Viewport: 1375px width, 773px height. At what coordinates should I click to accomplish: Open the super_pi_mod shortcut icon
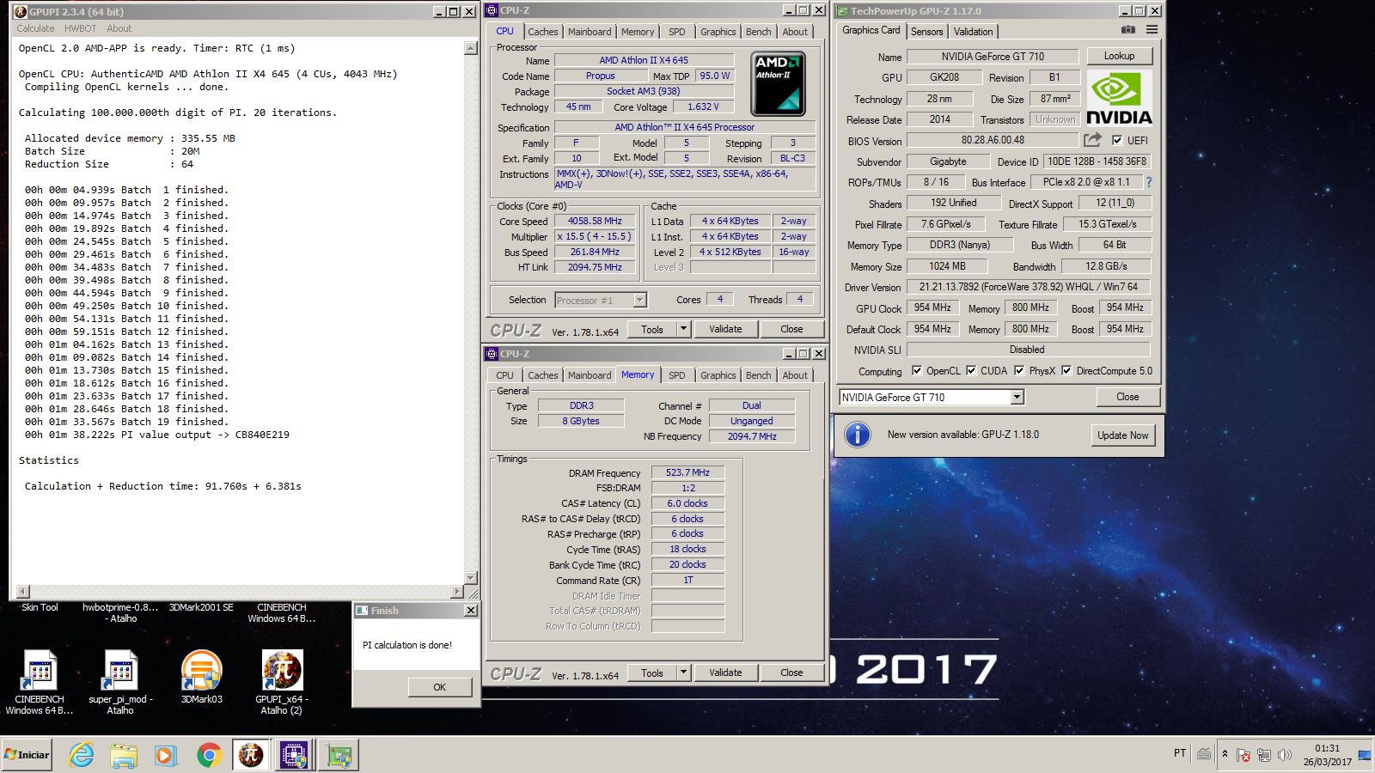pos(120,672)
